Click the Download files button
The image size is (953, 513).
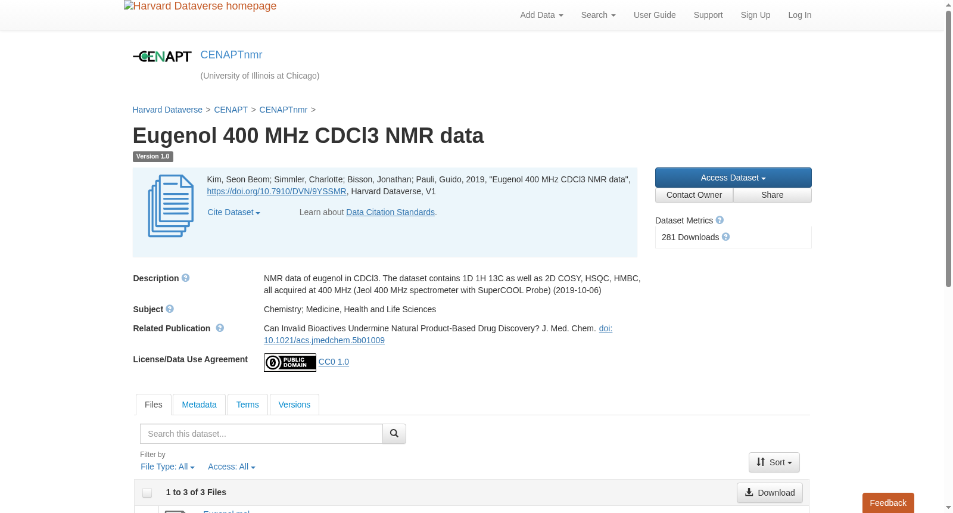[x=770, y=493]
